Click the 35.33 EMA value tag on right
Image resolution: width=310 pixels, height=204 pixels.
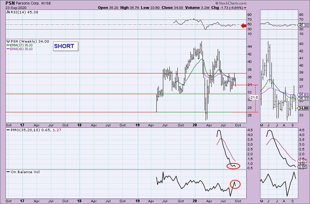[x=303, y=99]
